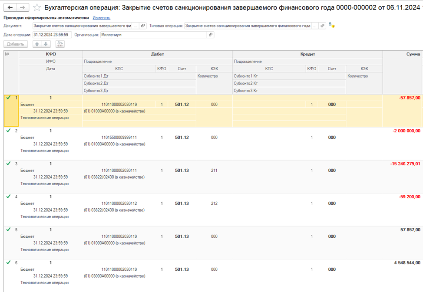Click KПС 11011000002030112 in entry 4
423x292 pixels.
point(119,203)
